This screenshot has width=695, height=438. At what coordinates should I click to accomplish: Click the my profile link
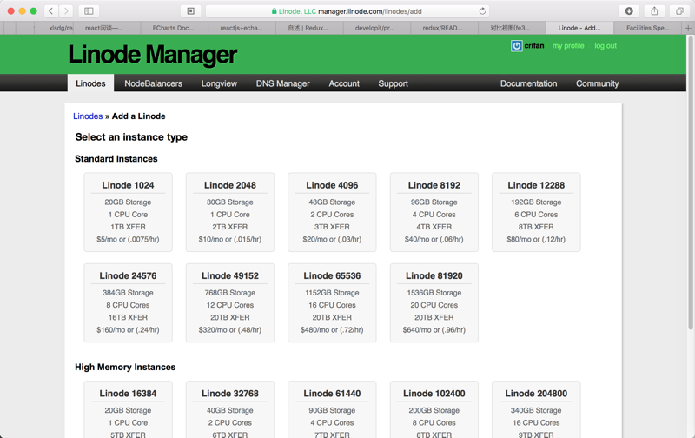click(x=568, y=46)
